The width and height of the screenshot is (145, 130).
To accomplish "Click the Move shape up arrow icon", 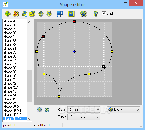I will [41, 14].
